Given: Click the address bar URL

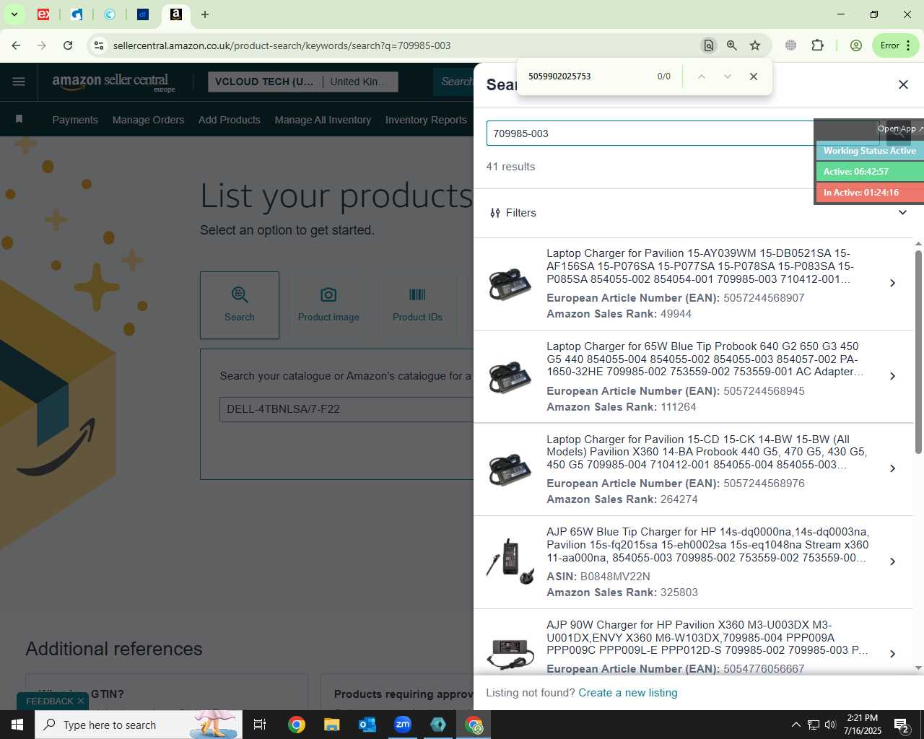Looking at the screenshot, I should tap(282, 45).
